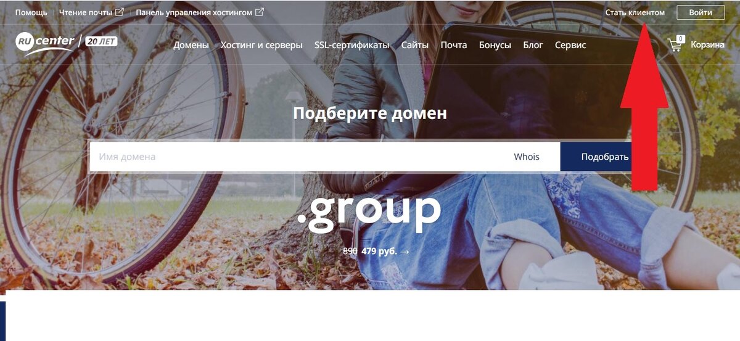The height and width of the screenshot is (341, 740).
Task: Click the Войти button
Action: pyautogui.click(x=701, y=12)
